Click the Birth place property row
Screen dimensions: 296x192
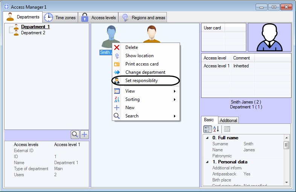click(x=244, y=180)
